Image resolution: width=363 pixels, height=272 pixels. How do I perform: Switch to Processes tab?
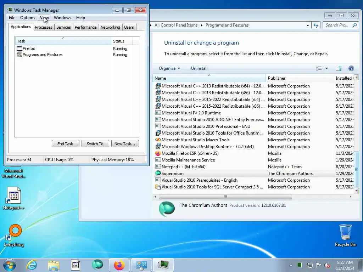tap(44, 27)
